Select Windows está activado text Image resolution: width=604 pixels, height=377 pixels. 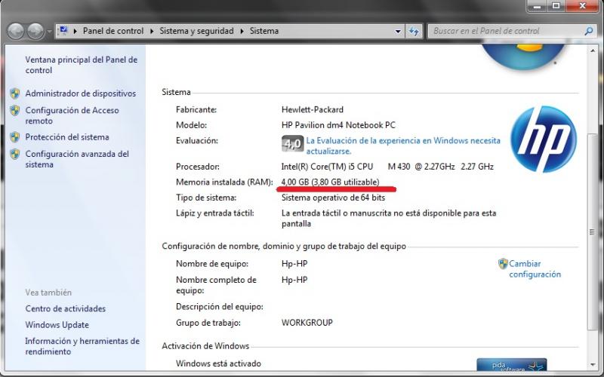(x=218, y=363)
